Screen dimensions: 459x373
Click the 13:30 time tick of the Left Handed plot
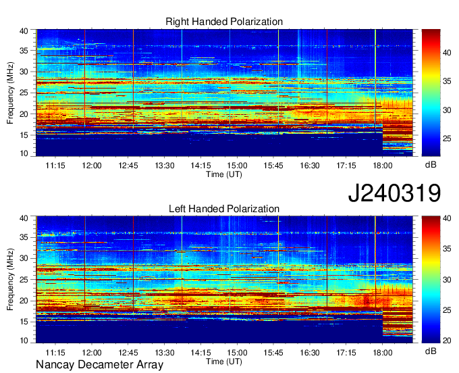click(165, 353)
